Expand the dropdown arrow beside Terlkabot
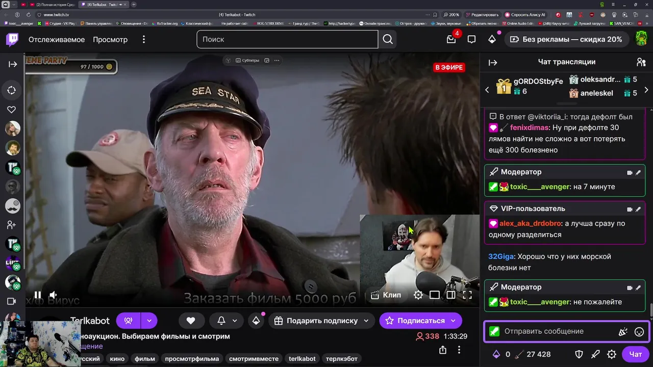 tap(149, 321)
